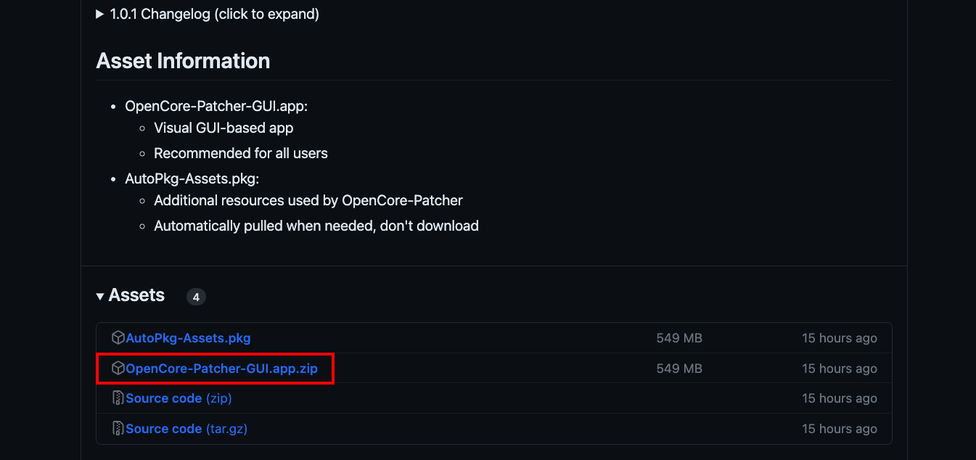Open the Source code (zip) link

click(x=179, y=398)
